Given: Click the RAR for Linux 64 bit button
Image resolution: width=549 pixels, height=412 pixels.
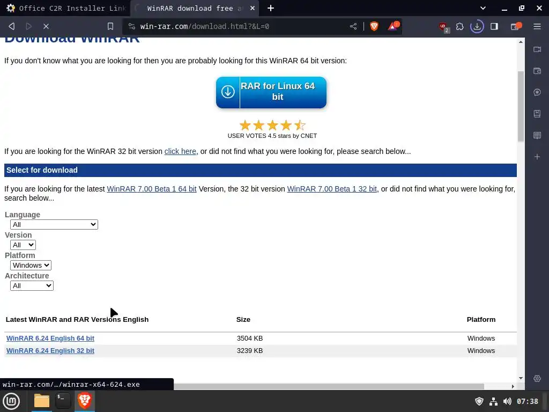Looking at the screenshot, I should point(271,92).
